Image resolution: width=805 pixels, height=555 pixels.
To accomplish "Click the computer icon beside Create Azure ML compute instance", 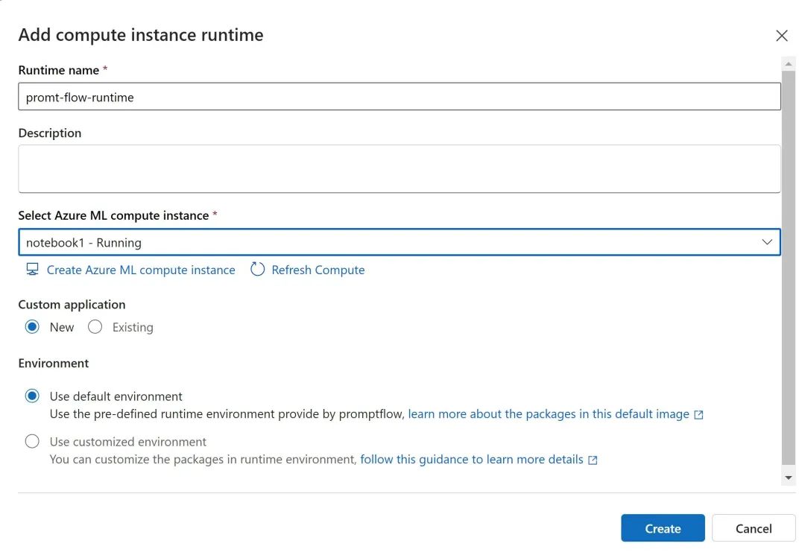I will pyautogui.click(x=32, y=270).
